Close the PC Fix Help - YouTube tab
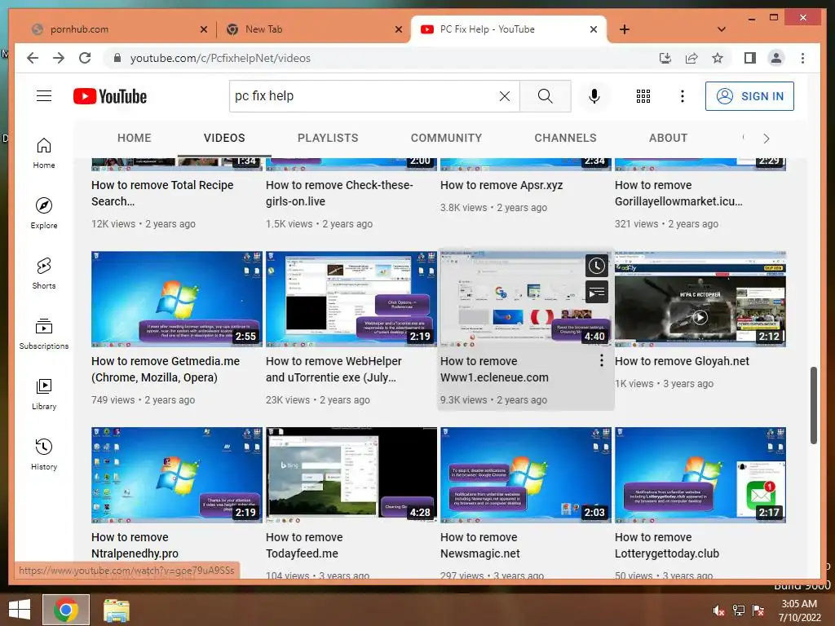 [x=594, y=29]
